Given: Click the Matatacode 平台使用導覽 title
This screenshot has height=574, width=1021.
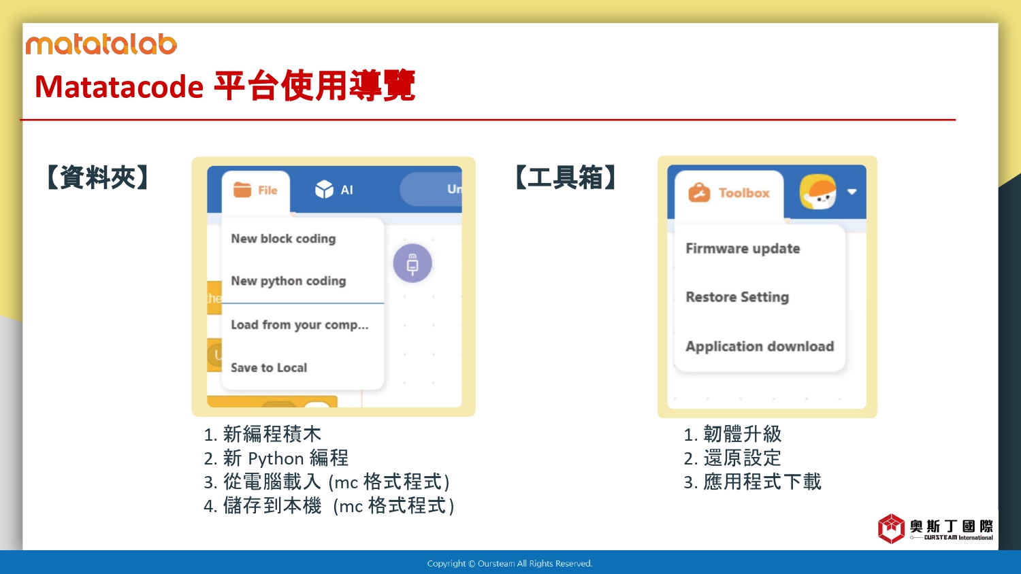Looking at the screenshot, I should click(225, 86).
